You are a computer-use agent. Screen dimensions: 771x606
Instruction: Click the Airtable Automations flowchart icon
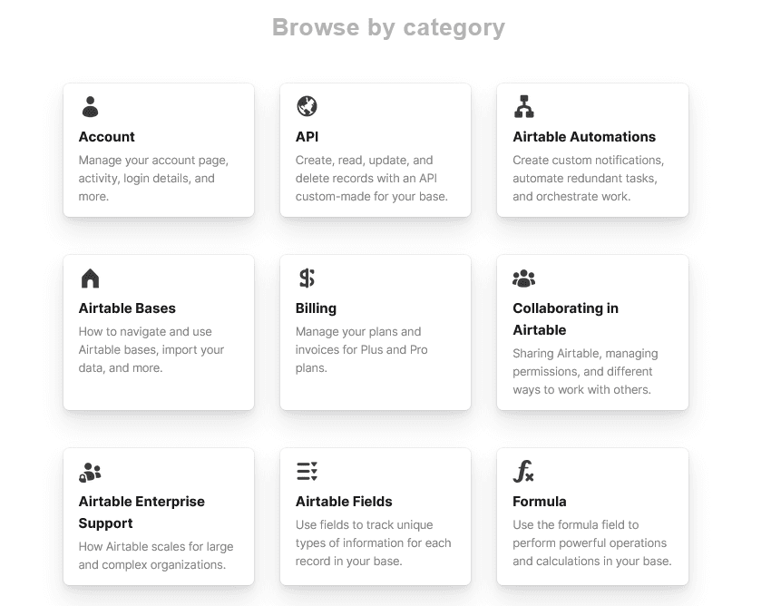pos(523,107)
